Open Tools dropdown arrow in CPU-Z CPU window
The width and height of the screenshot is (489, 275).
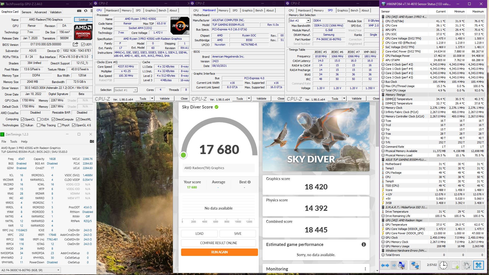pos(152,99)
